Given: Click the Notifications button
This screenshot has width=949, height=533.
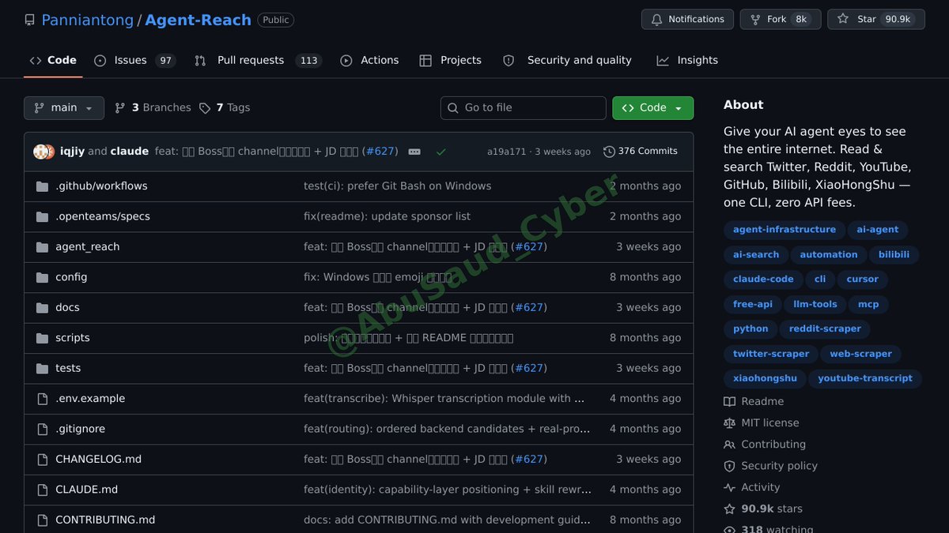Looking at the screenshot, I should (x=687, y=19).
